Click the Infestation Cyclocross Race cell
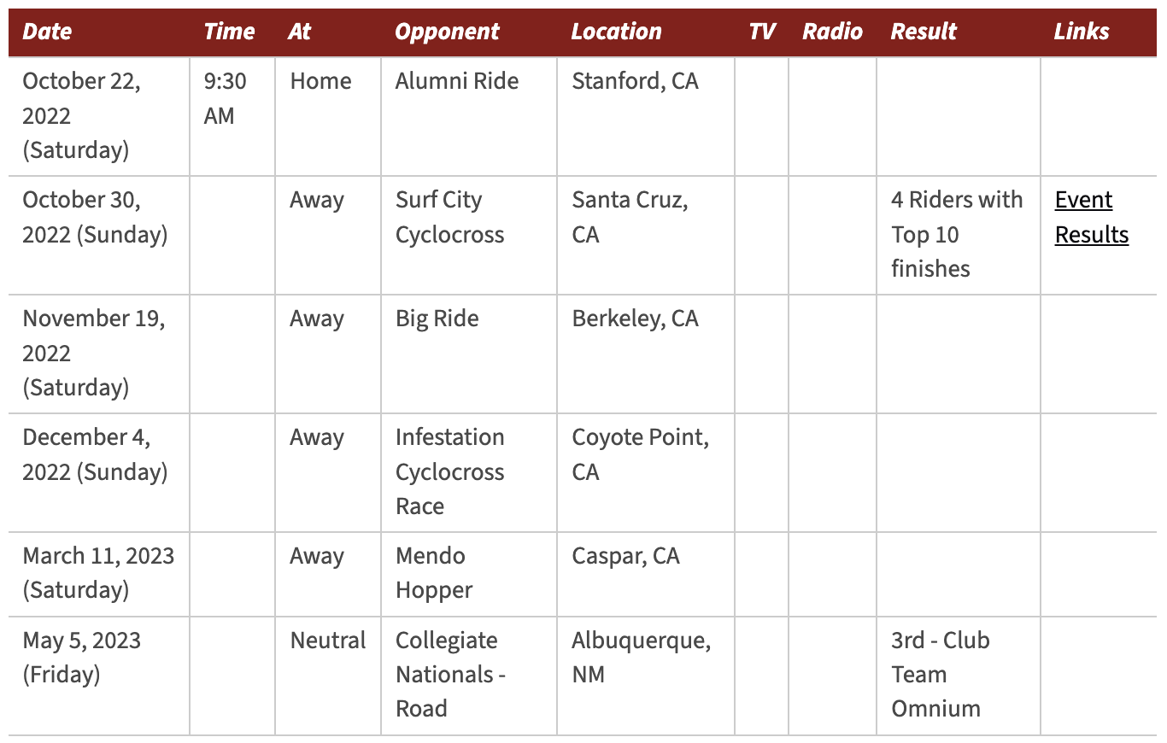1167x743 pixels. pyautogui.click(x=469, y=472)
